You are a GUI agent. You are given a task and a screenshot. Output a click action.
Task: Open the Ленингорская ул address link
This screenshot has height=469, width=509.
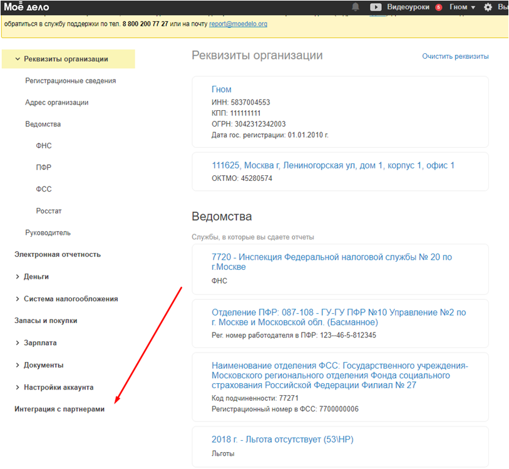point(333,165)
